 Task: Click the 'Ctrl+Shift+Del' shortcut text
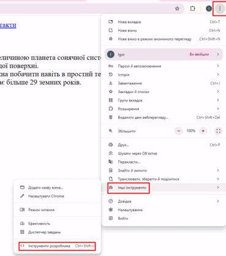[x=208, y=118]
